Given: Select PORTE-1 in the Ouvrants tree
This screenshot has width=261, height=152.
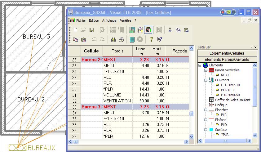Looking at the screenshot, I should coord(228,90).
